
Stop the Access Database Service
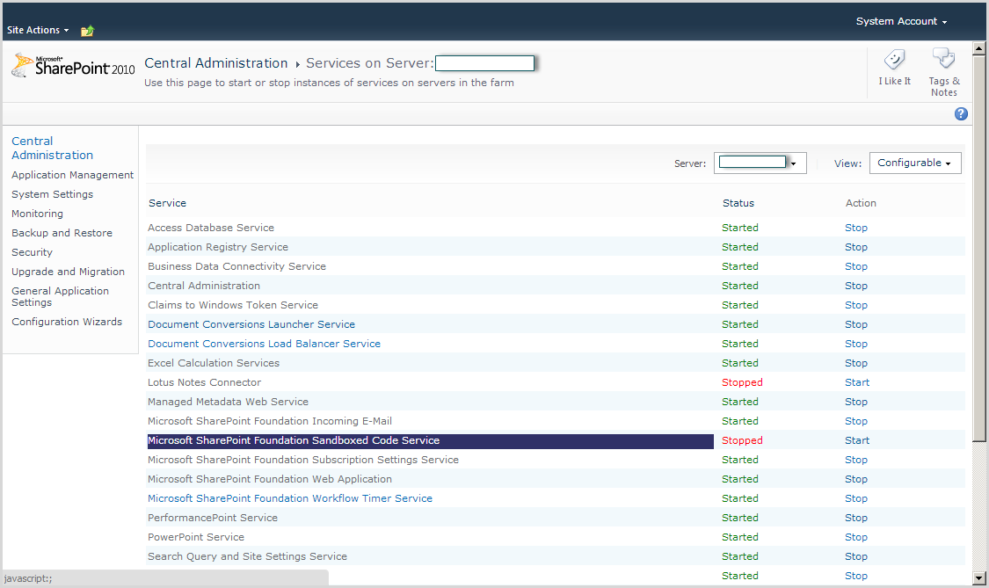[x=856, y=228]
